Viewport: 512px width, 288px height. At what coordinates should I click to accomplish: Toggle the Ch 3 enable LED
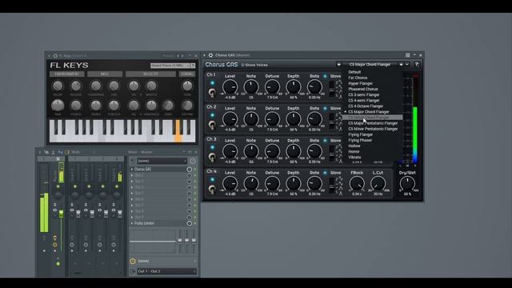(x=212, y=147)
